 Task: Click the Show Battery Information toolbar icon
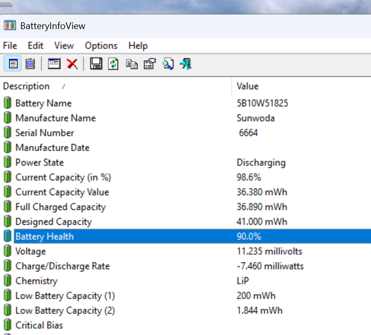13,64
